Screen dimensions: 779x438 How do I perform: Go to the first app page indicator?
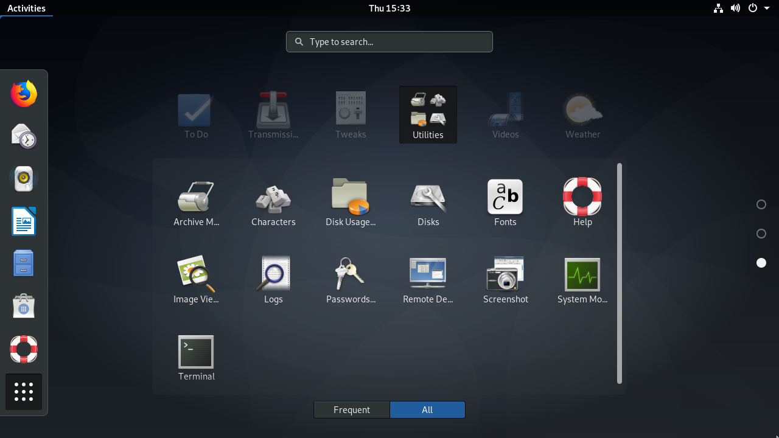click(761, 204)
